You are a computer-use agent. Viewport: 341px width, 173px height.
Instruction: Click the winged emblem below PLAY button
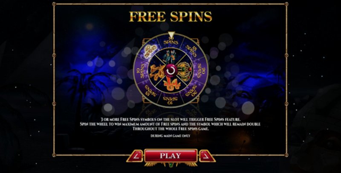coord(171,165)
